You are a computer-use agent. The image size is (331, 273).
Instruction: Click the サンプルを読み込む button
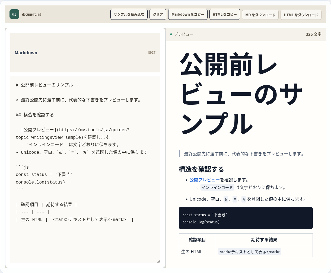(129, 14)
